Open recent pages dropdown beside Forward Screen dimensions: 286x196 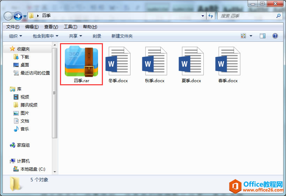point(25,16)
